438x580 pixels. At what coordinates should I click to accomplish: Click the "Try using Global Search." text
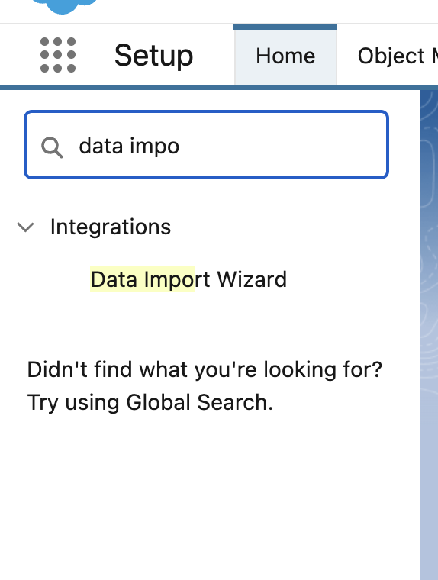[150, 402]
